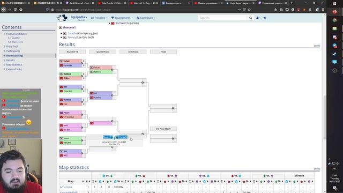Expand the Contribute menu
The height and width of the screenshot is (193, 343).
click(x=146, y=18)
